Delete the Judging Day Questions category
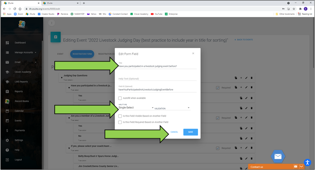 [252, 78]
